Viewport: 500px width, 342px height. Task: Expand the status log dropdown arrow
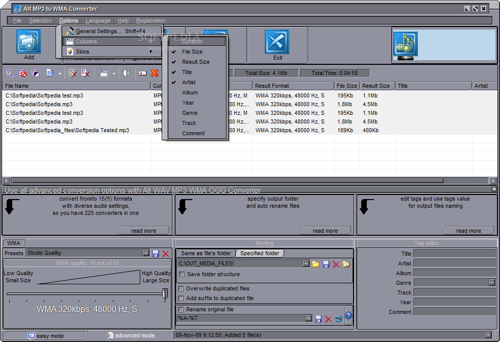point(488,335)
